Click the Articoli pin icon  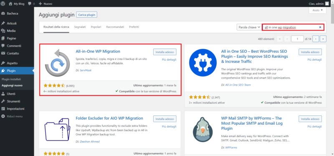[x=3, y=23]
